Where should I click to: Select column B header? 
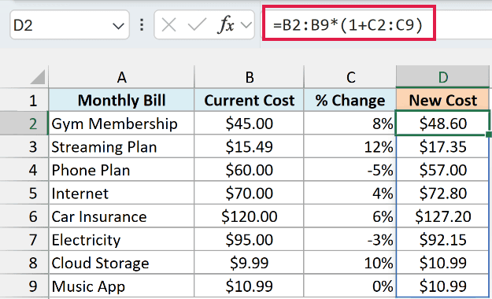pyautogui.click(x=249, y=77)
